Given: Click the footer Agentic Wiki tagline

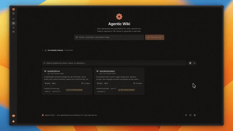Looking at the screenshot, I should pos(71,115).
